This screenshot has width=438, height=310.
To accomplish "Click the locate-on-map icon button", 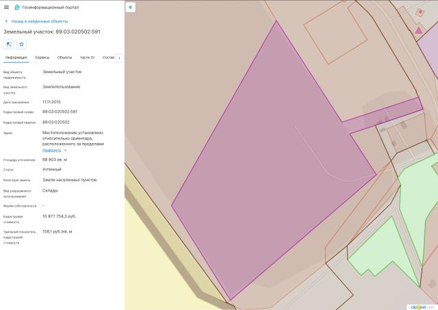I will pos(10,44).
